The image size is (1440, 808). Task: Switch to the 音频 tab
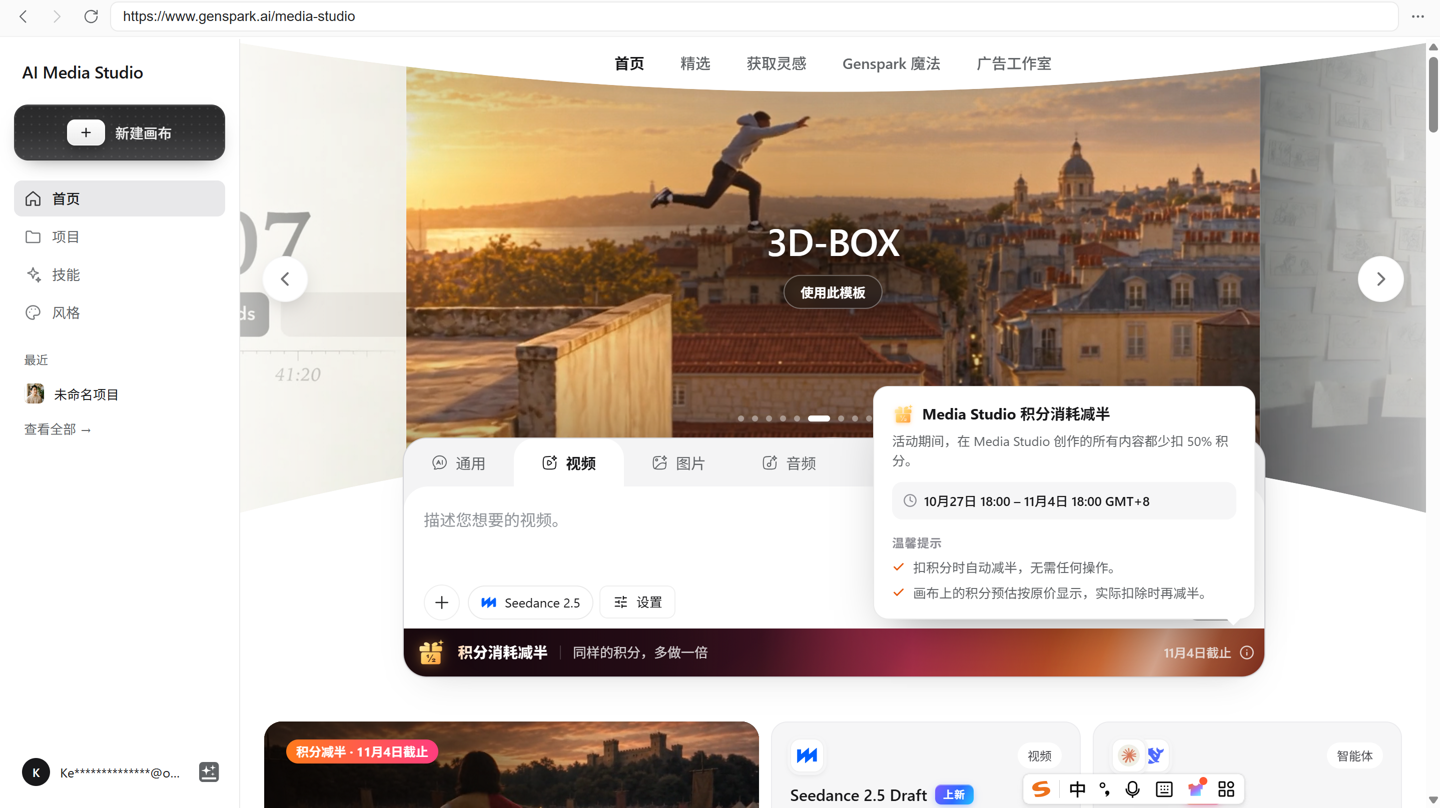[790, 462]
